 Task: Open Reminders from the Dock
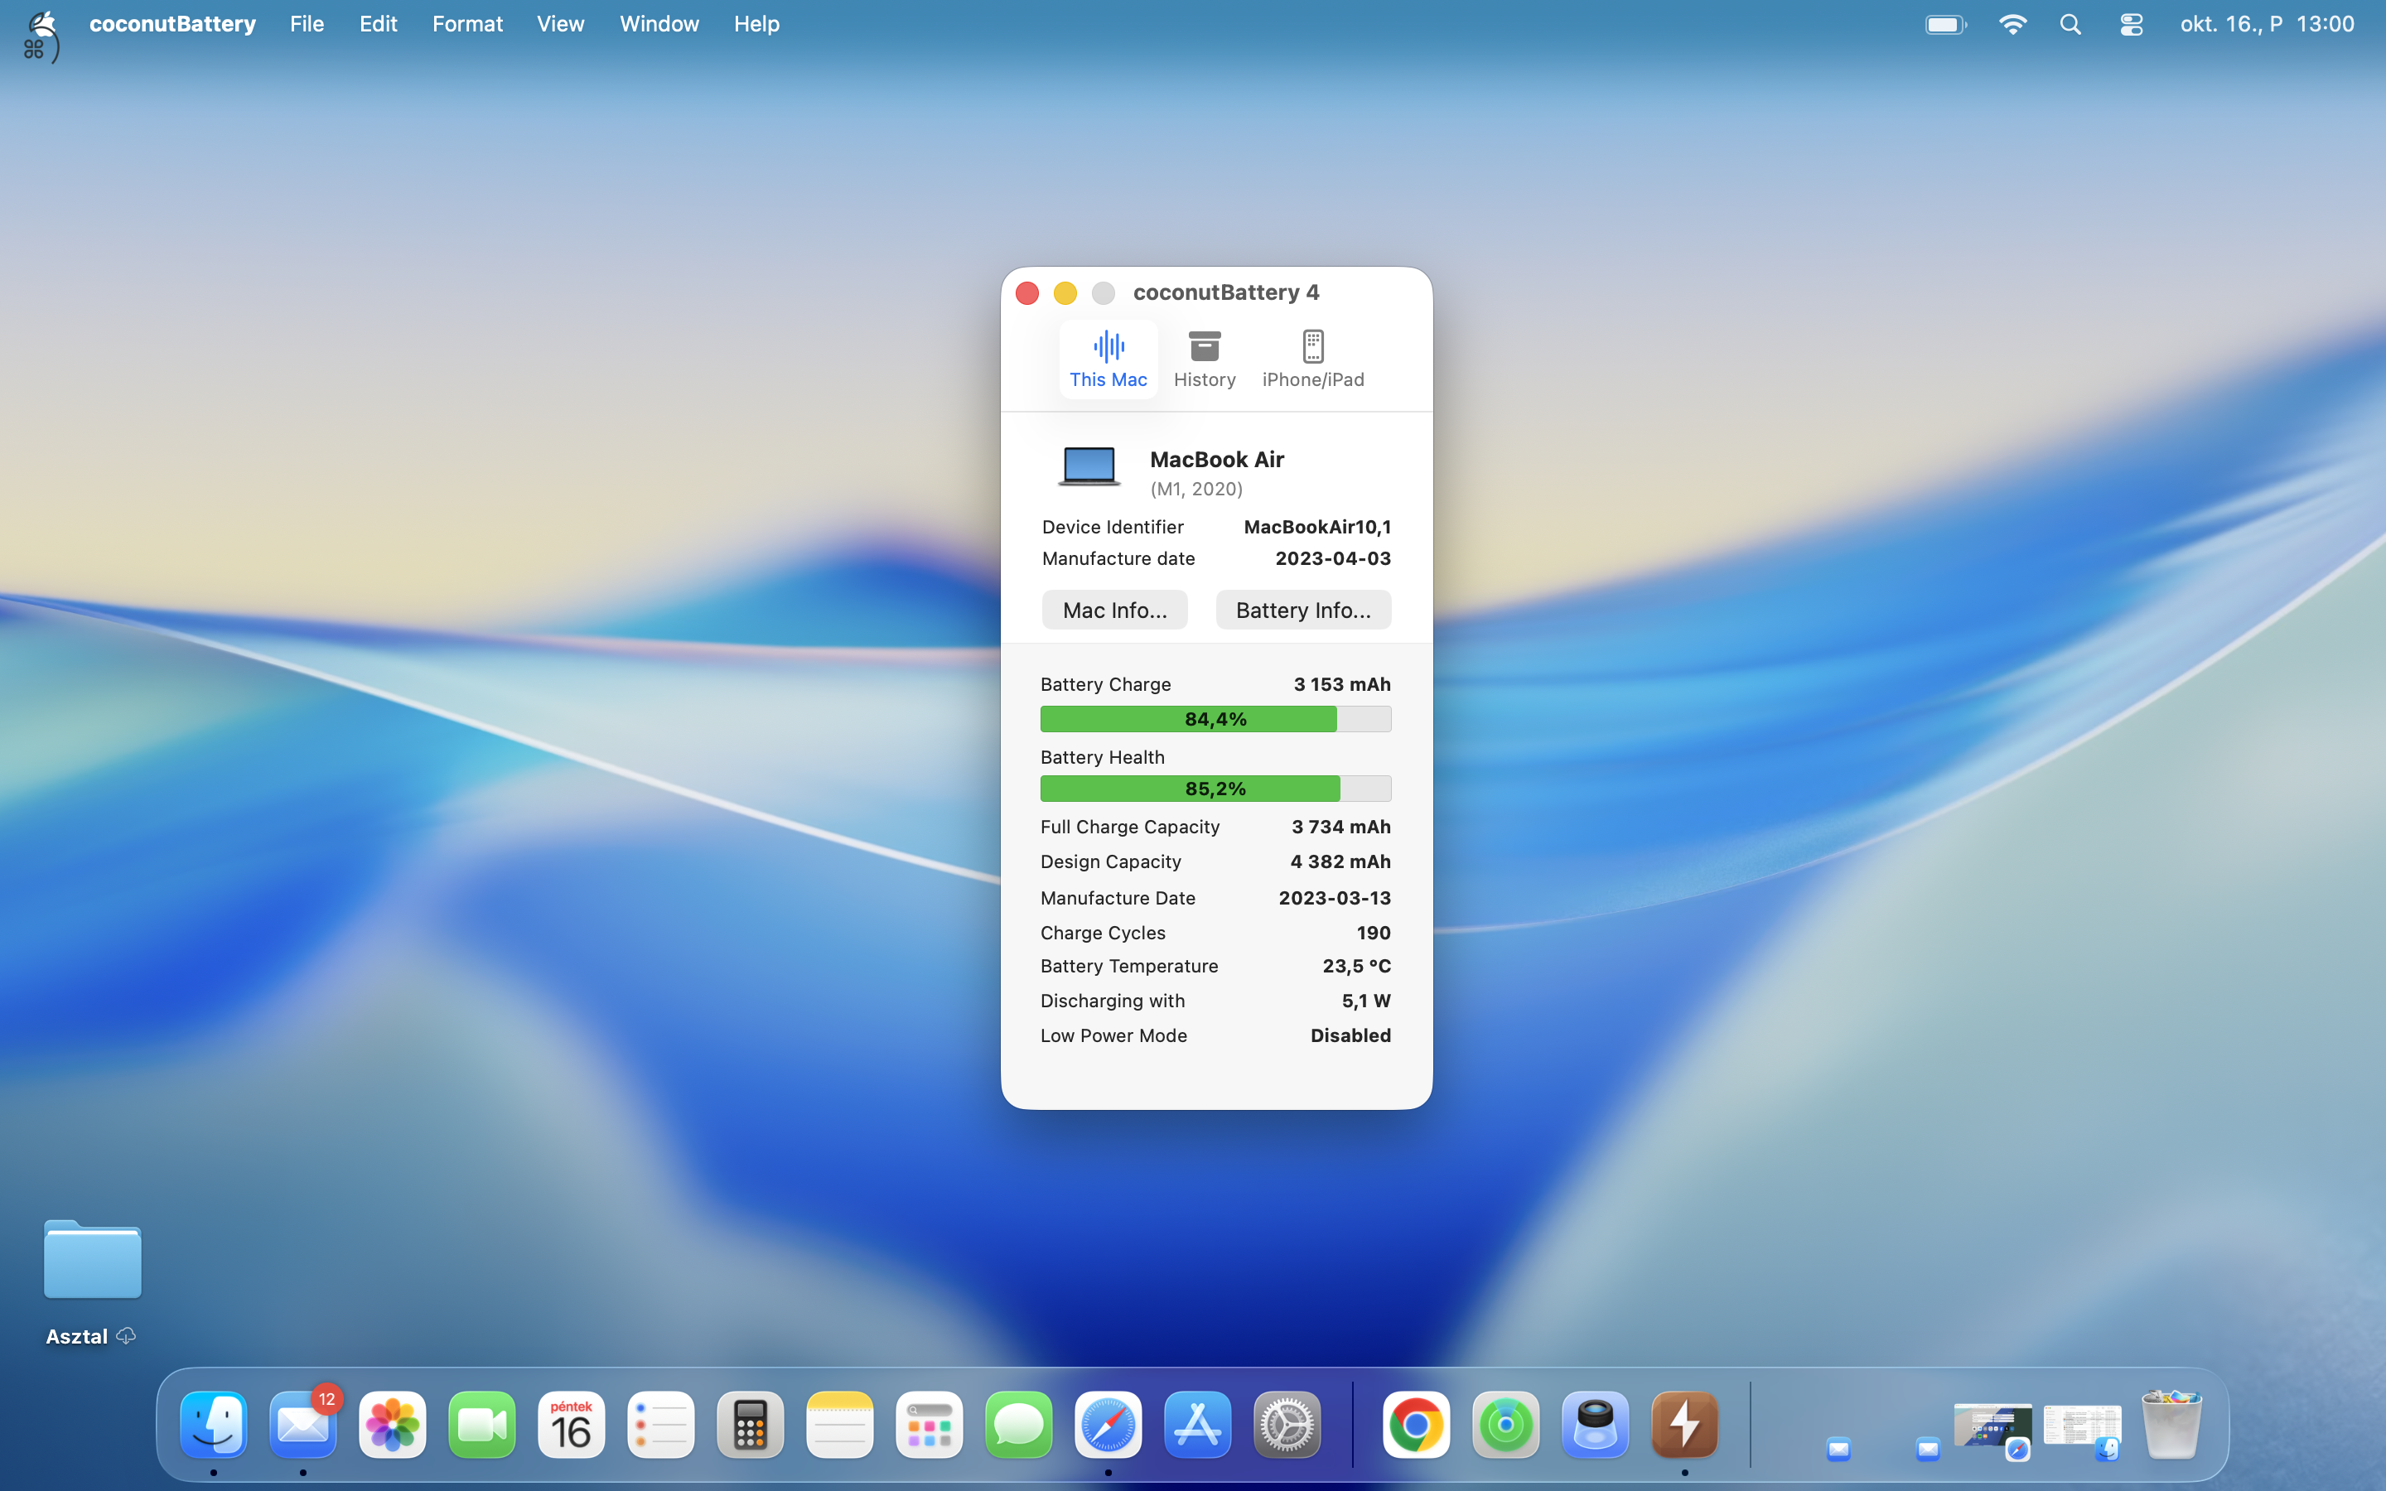point(660,1424)
